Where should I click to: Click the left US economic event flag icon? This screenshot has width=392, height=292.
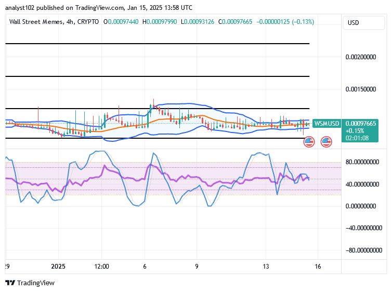tap(309, 142)
